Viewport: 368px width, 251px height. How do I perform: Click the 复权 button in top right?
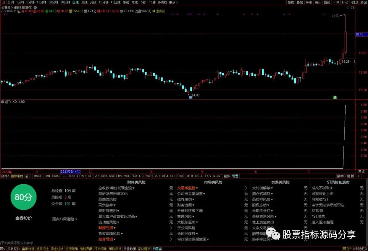(291, 2)
